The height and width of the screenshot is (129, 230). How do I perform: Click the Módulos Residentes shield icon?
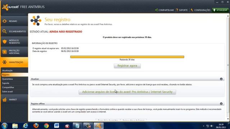pos(5,42)
